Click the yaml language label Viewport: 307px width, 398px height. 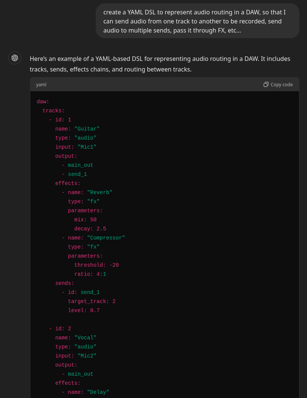[x=41, y=84]
